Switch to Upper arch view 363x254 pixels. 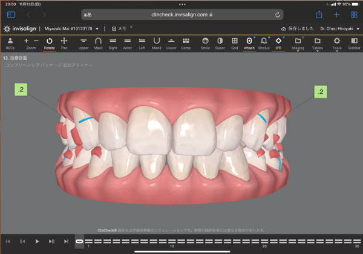[83, 44]
